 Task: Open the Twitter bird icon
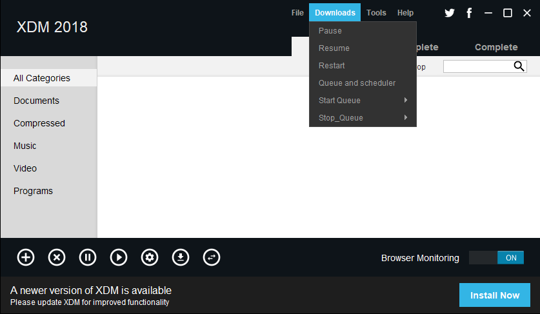click(x=450, y=13)
